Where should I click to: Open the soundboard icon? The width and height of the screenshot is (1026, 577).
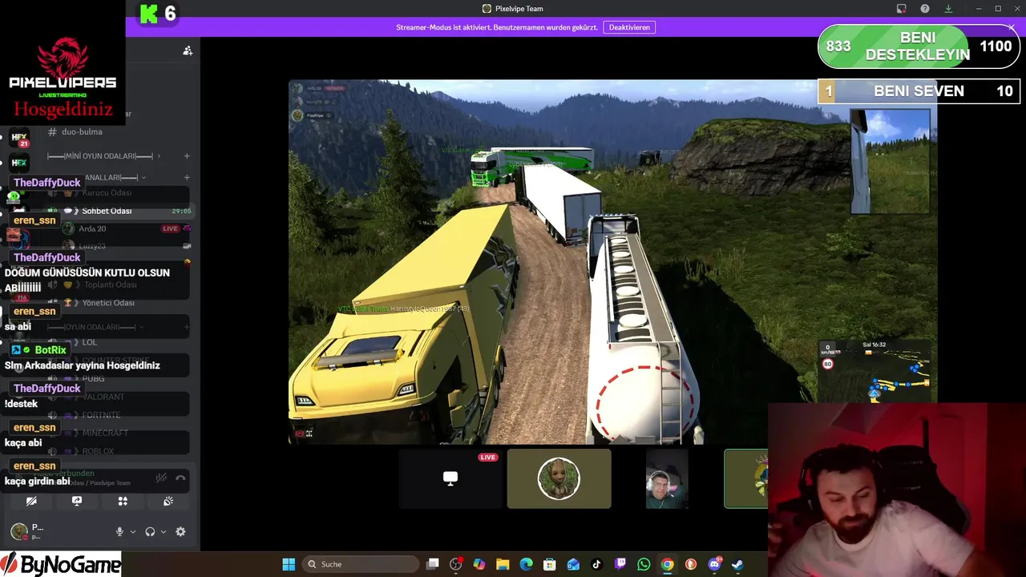point(168,501)
